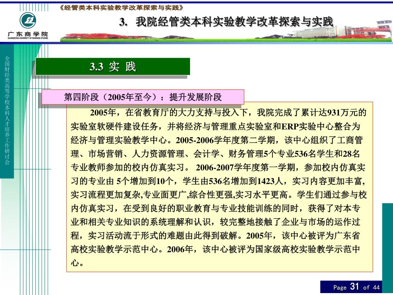Click the line starting 实习流程更加复杂
Image resolution: width=393 pixels, height=295 pixels.
[x=219, y=195]
